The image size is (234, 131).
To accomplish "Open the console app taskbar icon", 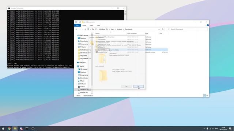I will coord(27,128).
